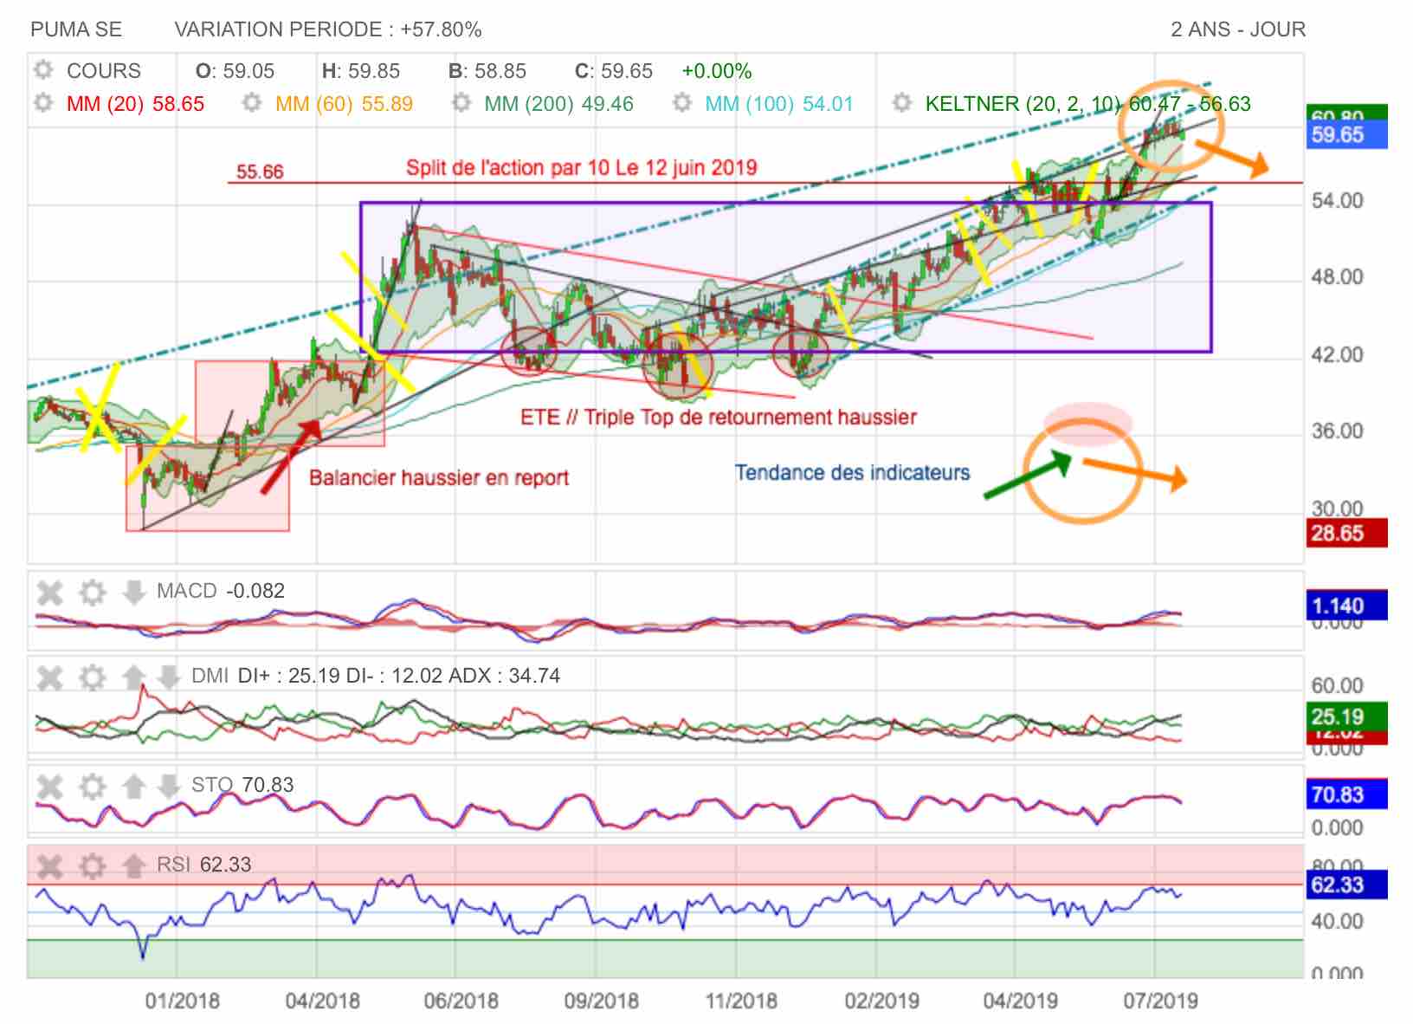The image size is (1413, 1024).
Task: Click the red 28.65 price tag
Action: point(1346,533)
